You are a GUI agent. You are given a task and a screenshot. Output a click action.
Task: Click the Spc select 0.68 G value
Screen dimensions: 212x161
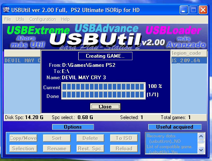(x=85, y=117)
